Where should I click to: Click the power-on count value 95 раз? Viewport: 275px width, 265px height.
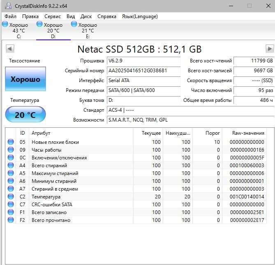[x=254, y=90]
